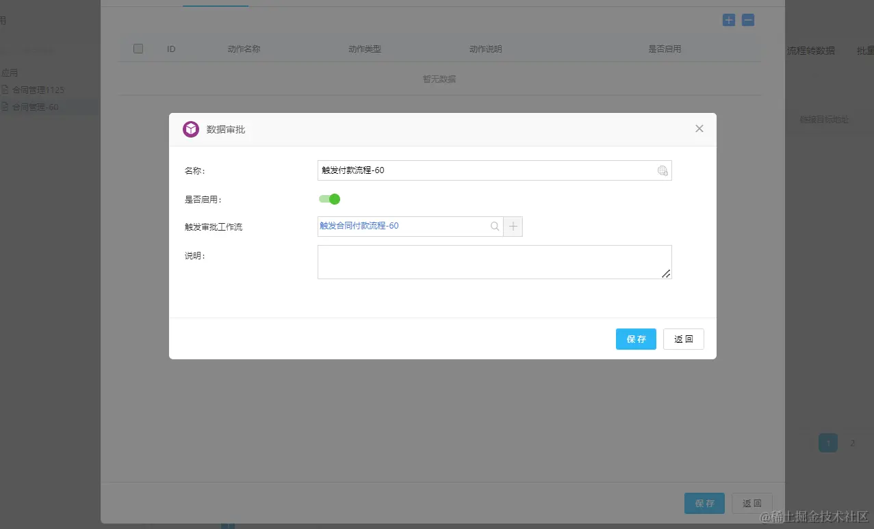Click the purple cube icon in dialog header

(191, 129)
